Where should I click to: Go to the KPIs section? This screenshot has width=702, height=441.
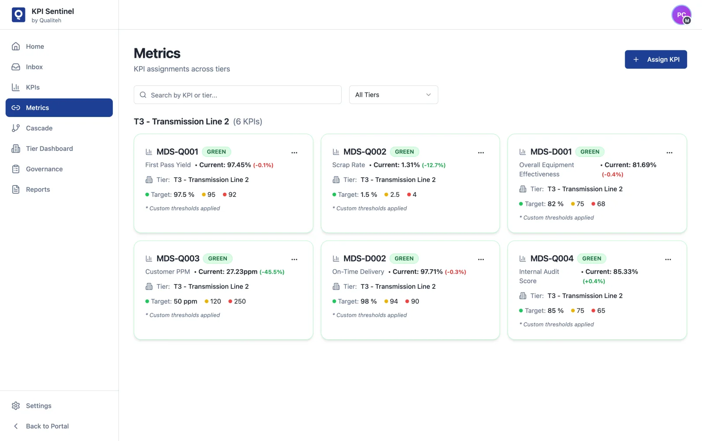pyautogui.click(x=59, y=87)
